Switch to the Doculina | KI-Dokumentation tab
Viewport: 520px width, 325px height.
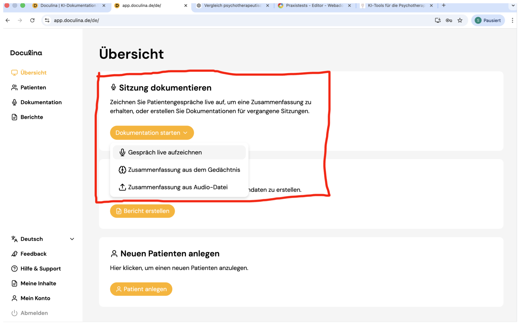point(68,5)
